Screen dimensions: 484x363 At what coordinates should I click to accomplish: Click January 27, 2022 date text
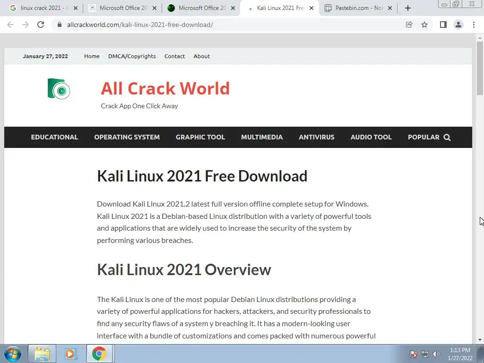tap(45, 56)
